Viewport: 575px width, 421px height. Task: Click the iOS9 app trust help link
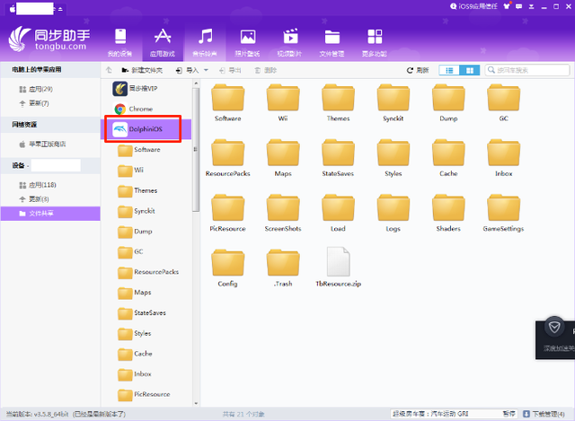[x=473, y=6]
